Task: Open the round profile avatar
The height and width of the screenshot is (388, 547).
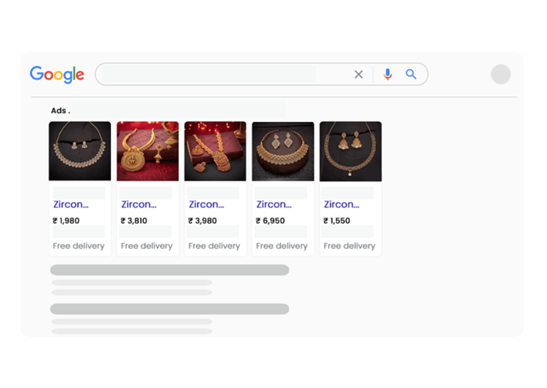Action: (x=501, y=74)
